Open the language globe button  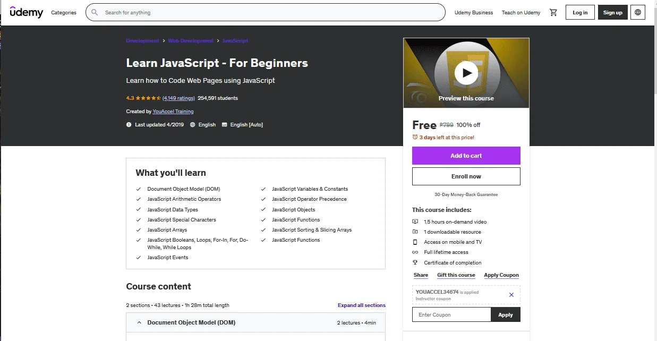638,12
